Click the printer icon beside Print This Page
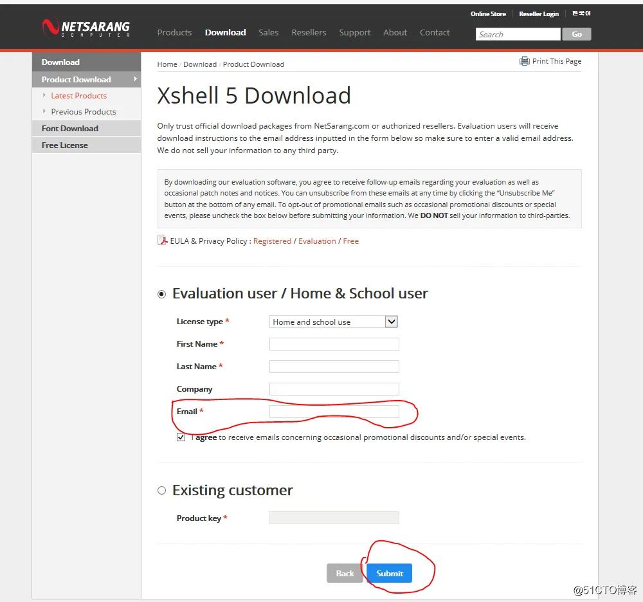 [x=524, y=61]
